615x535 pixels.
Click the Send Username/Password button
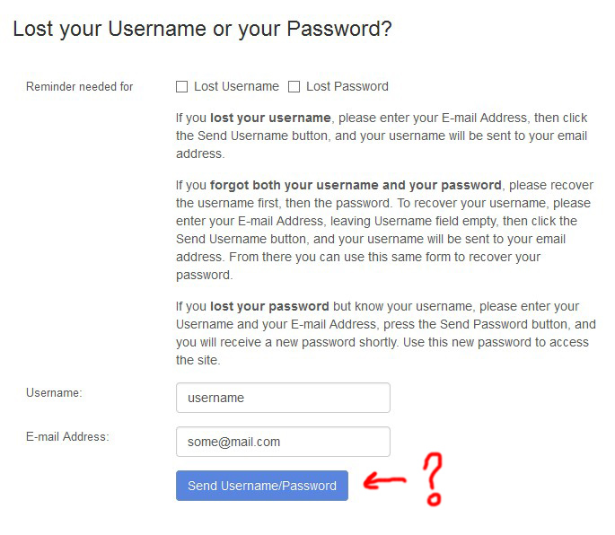point(262,486)
